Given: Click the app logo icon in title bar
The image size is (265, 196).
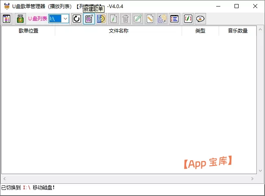Looking at the screenshot, I should pyautogui.click(x=7, y=6).
